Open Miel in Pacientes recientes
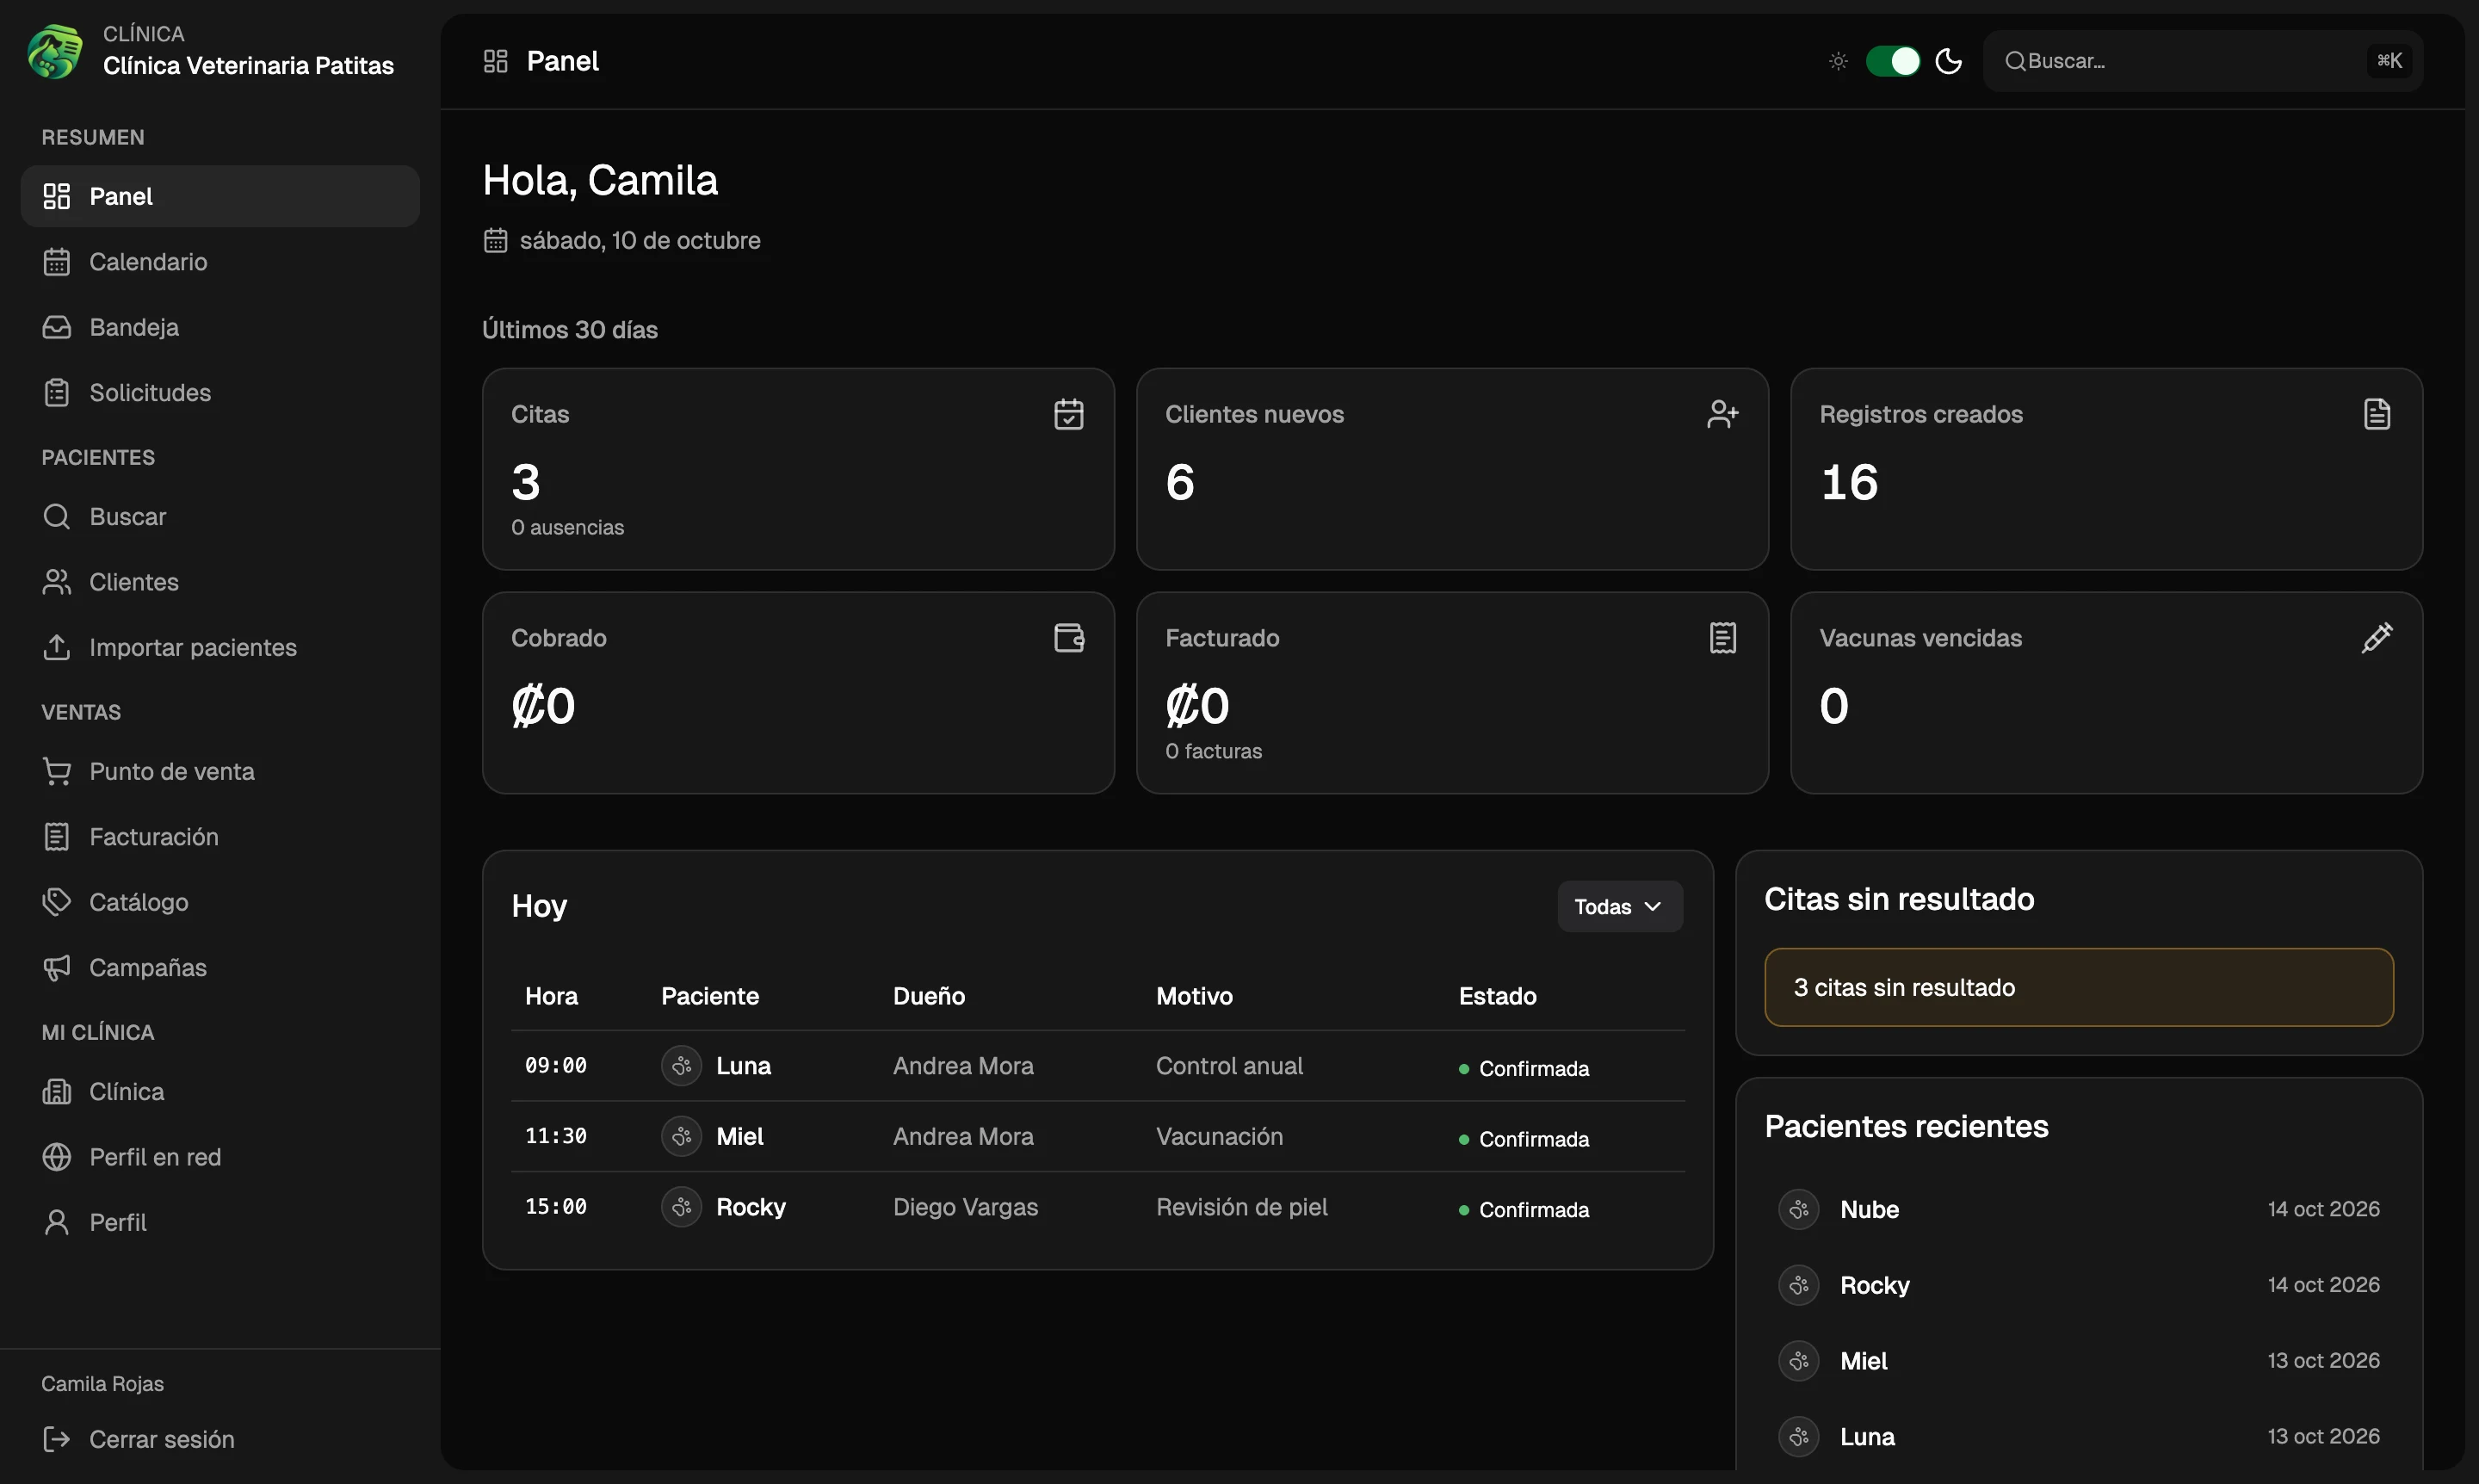Screen dimensions: 2479x1484 [2078, 1361]
